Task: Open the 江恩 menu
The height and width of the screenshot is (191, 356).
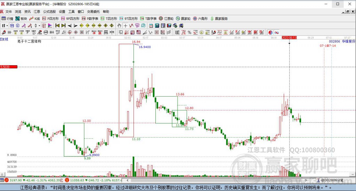Action: [37, 11]
